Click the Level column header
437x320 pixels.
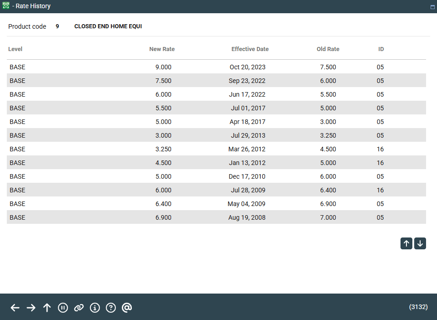click(x=15, y=49)
